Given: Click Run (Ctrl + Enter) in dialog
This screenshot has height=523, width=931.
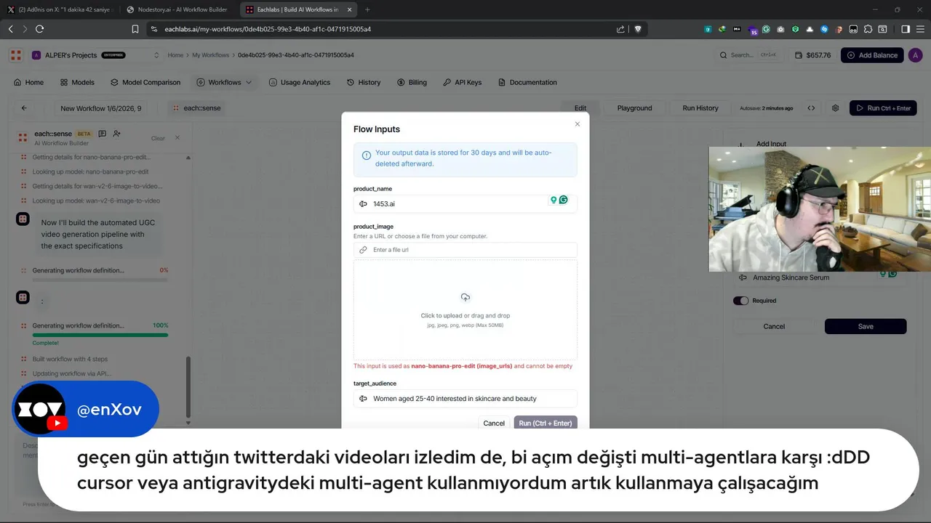Looking at the screenshot, I should [546, 423].
